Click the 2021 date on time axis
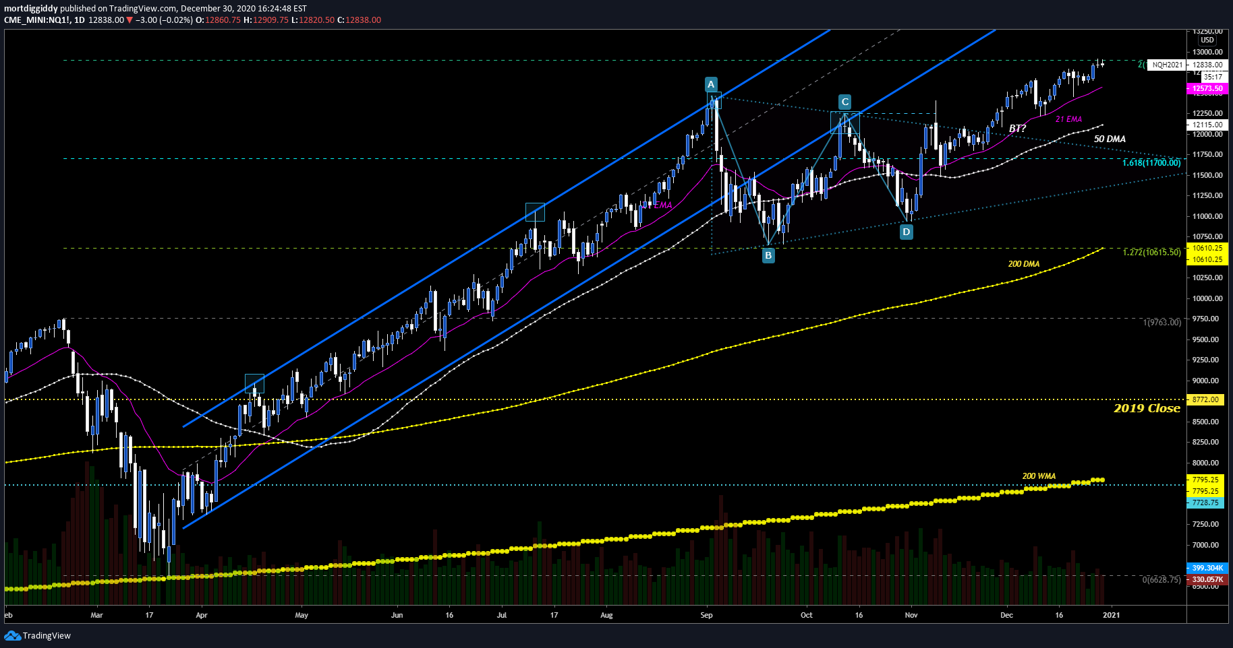This screenshot has width=1233, height=648. tap(1111, 615)
